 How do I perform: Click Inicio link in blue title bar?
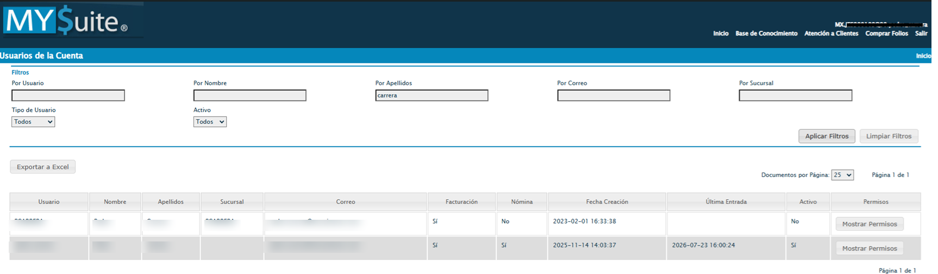click(x=923, y=56)
